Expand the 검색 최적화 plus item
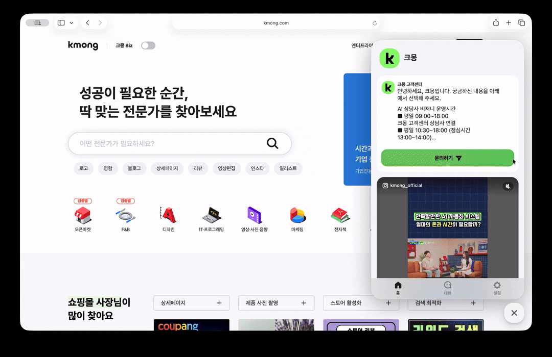The height and width of the screenshot is (357, 552). (x=446, y=303)
